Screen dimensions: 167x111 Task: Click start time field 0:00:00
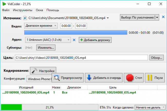pyautogui.click(x=66, y=26)
